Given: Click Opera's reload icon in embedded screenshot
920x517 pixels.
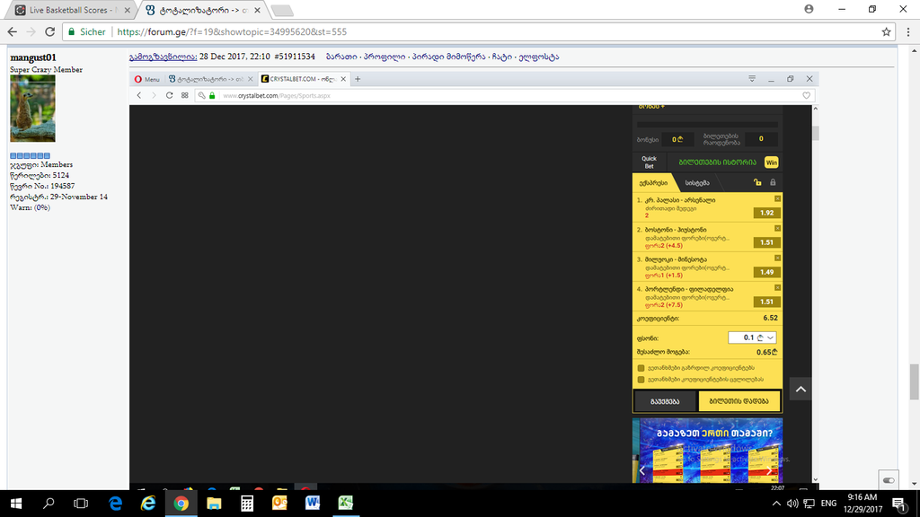Looking at the screenshot, I should pos(169,95).
